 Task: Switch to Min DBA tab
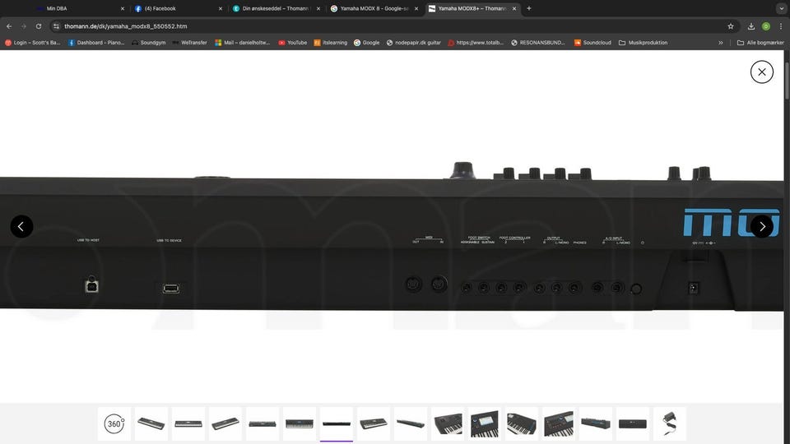pyautogui.click(x=78, y=8)
